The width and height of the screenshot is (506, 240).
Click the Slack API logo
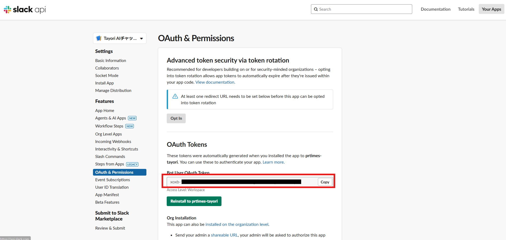click(x=25, y=10)
